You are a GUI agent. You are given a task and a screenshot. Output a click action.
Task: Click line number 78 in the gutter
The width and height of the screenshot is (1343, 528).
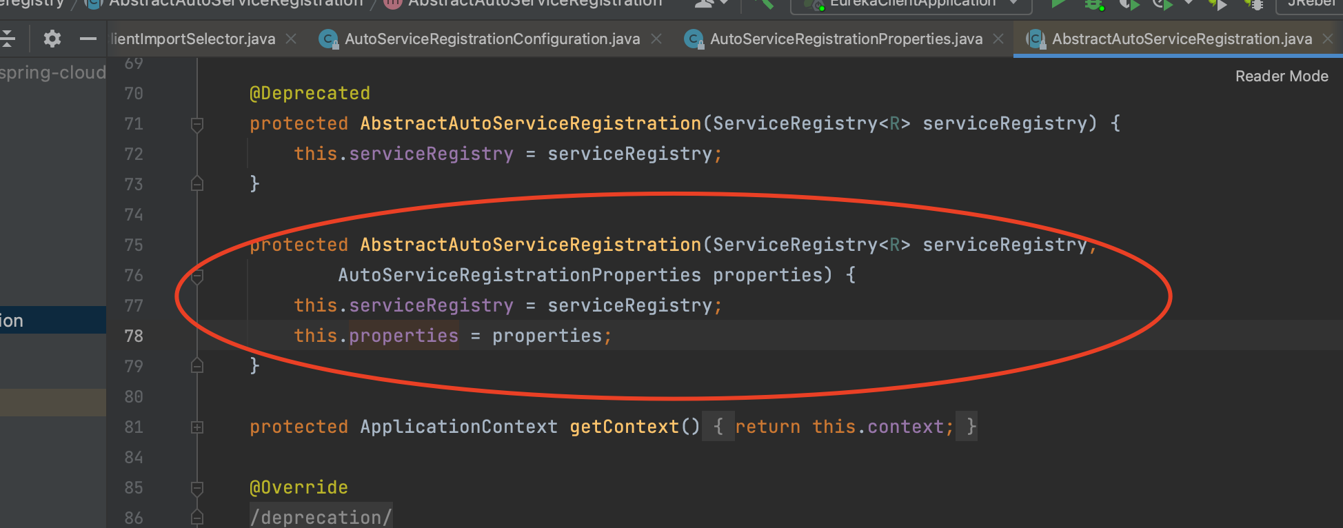coord(134,336)
